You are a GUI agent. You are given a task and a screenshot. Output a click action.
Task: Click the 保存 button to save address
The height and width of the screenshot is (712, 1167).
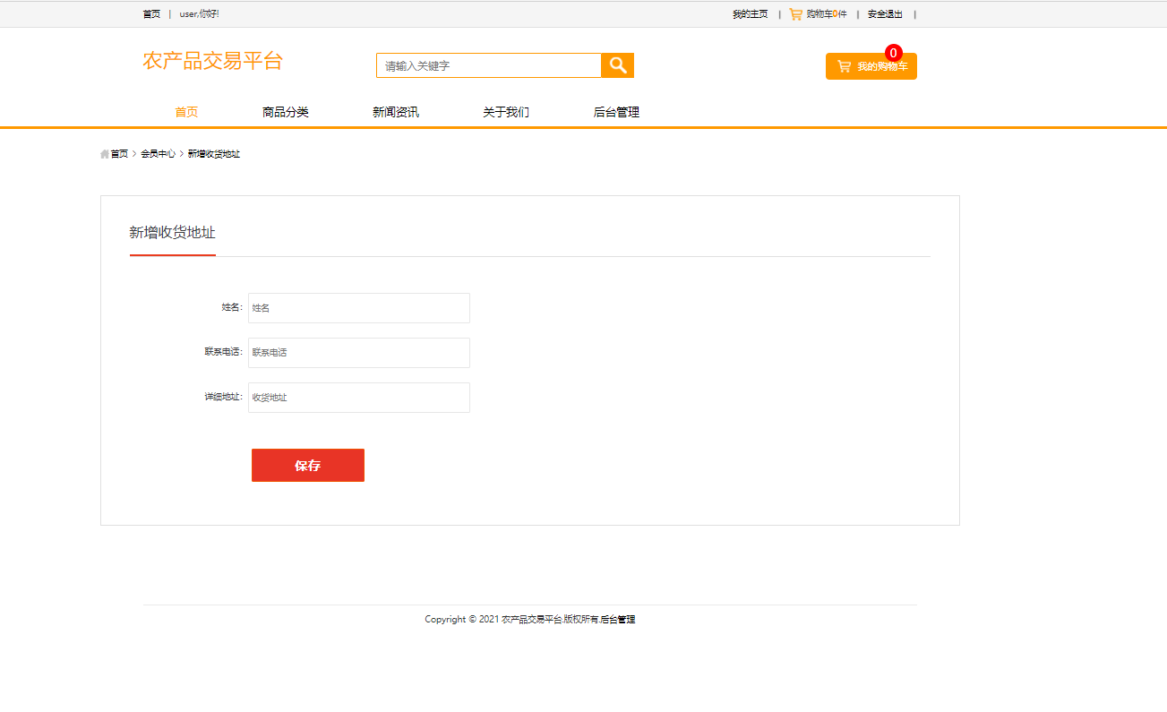[307, 465]
